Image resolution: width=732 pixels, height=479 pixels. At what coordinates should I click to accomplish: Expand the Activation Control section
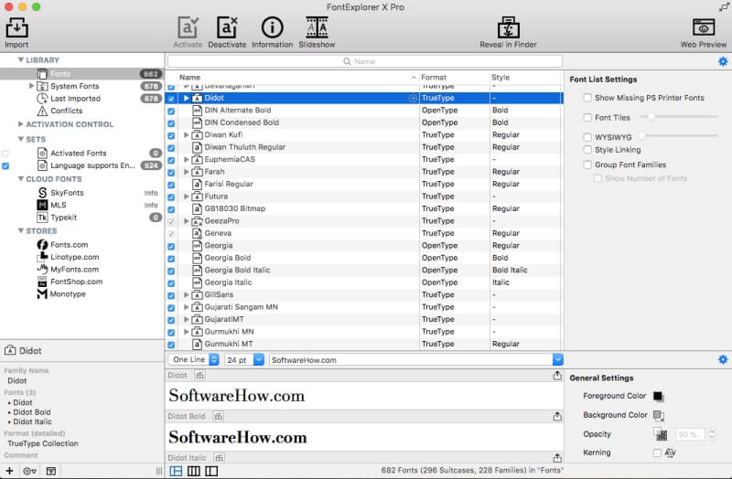(x=20, y=124)
